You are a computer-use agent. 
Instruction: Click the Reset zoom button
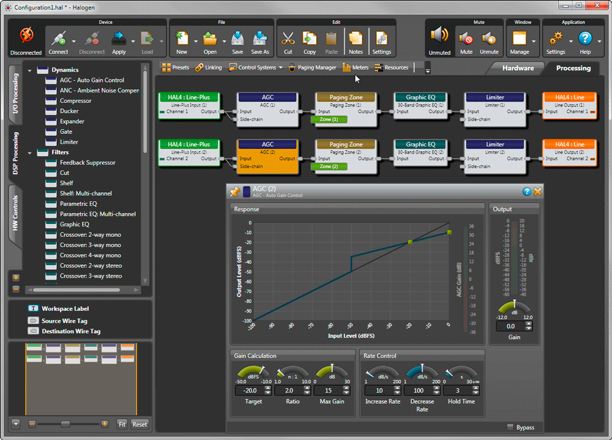[x=140, y=424]
